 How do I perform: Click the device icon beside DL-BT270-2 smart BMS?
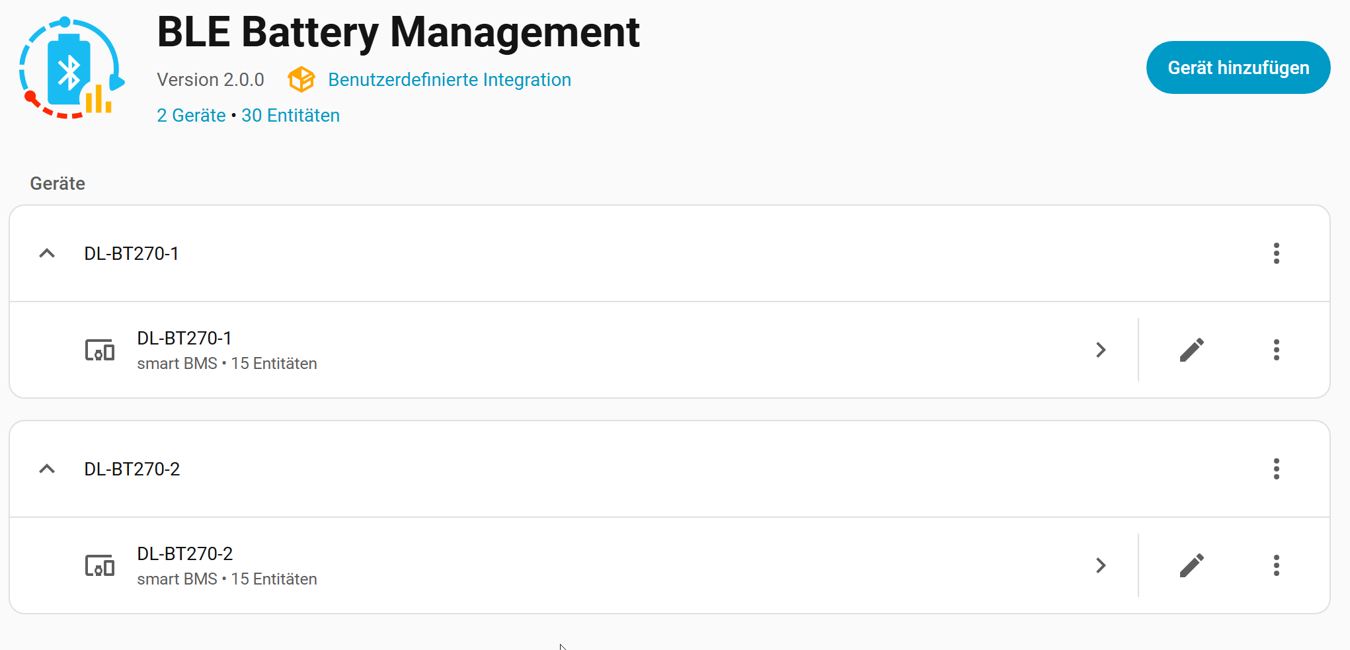[100, 565]
